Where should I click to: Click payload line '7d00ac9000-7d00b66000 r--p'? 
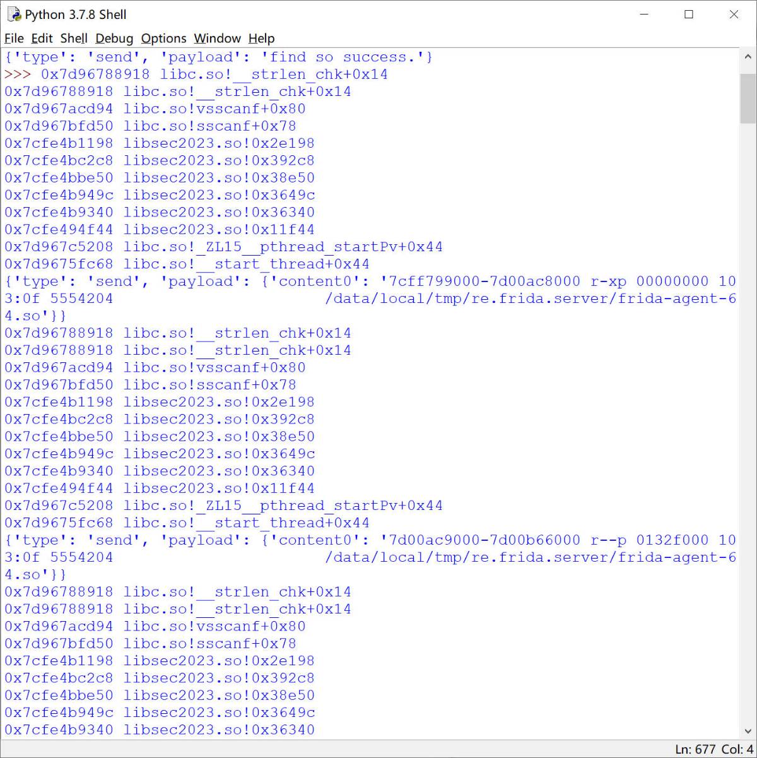(x=370, y=557)
